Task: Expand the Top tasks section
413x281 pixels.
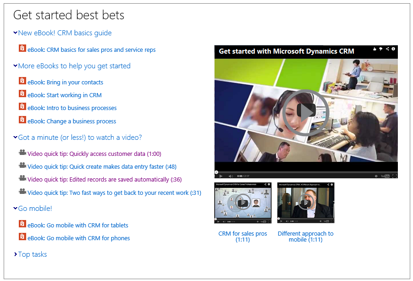Action: tap(16, 254)
